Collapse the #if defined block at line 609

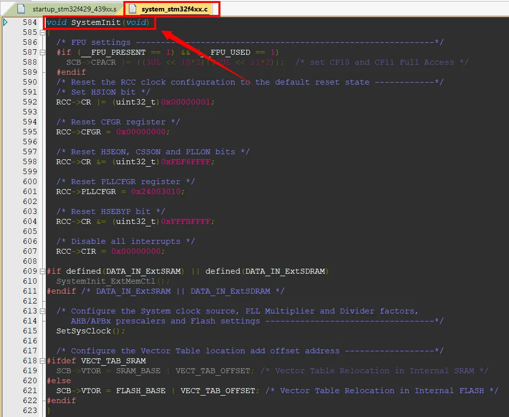click(x=42, y=271)
